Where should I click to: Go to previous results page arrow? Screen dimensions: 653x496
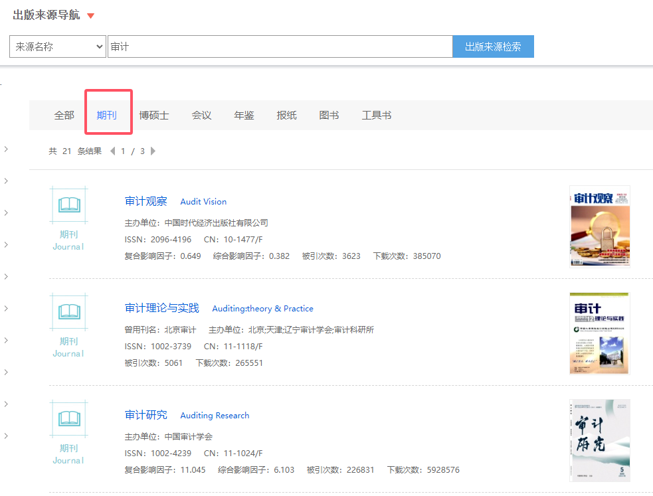(112, 151)
